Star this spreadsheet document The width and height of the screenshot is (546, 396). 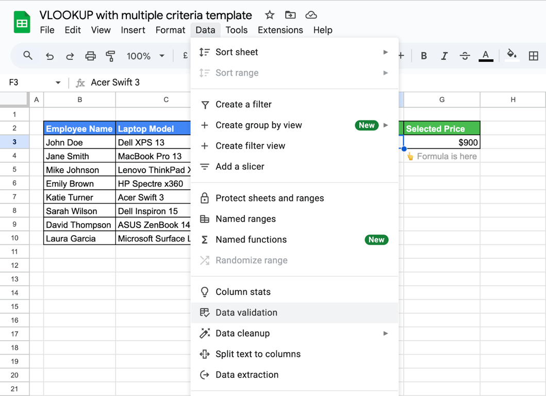click(x=270, y=15)
